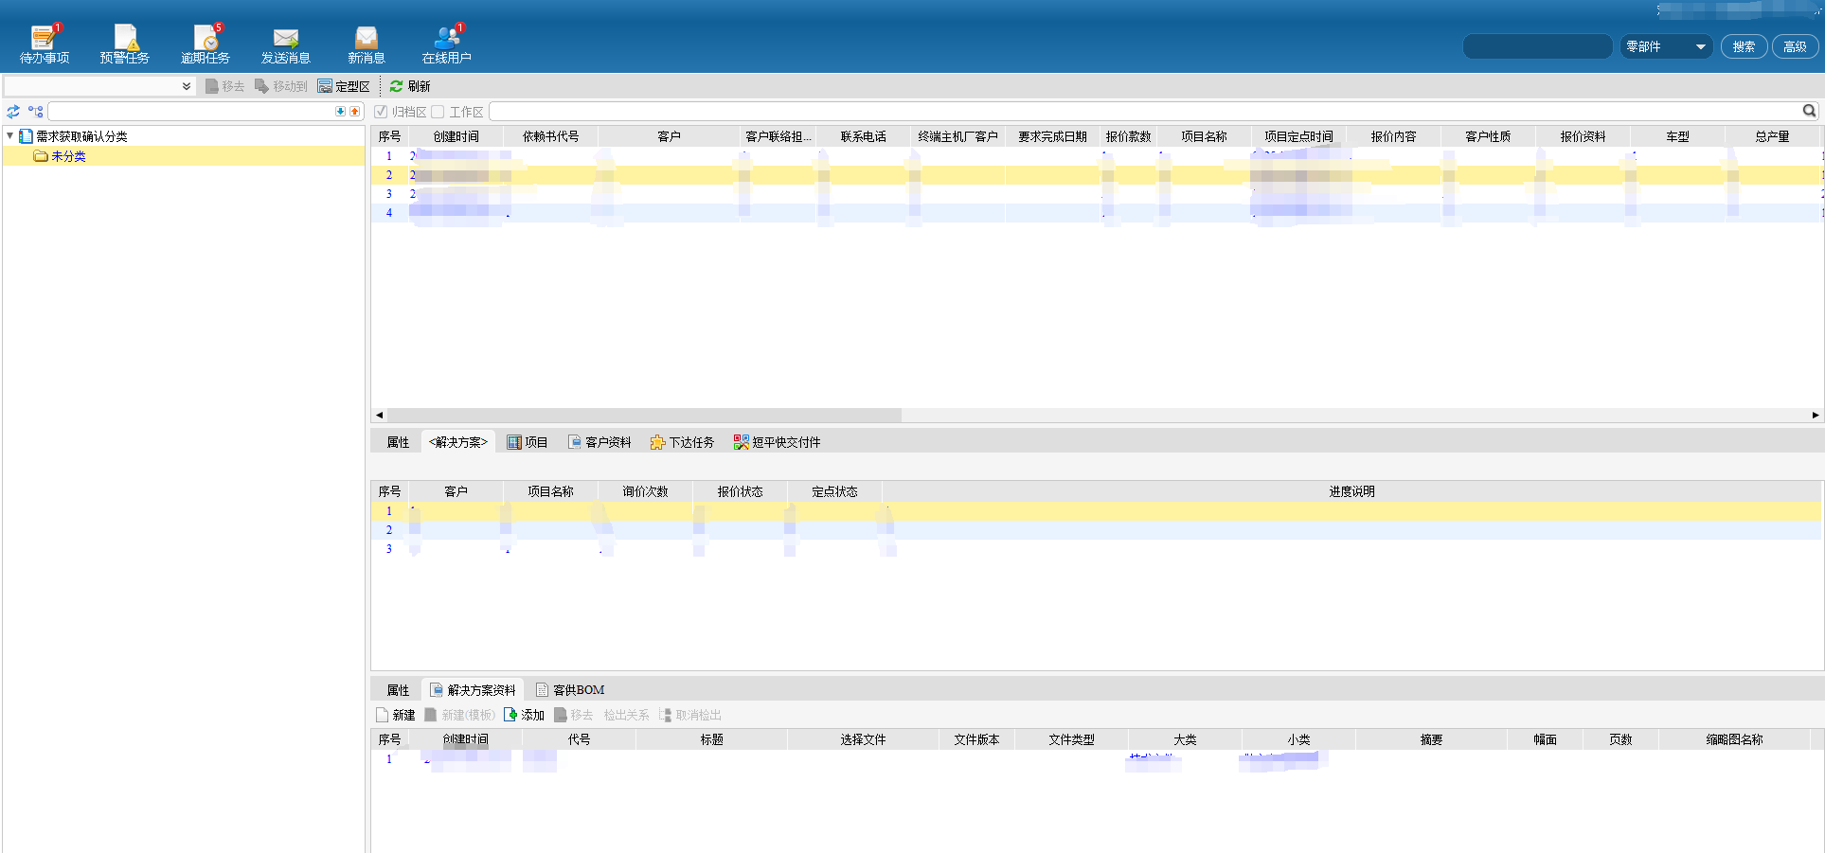Click the 发送消息 send message icon

pos(285,38)
